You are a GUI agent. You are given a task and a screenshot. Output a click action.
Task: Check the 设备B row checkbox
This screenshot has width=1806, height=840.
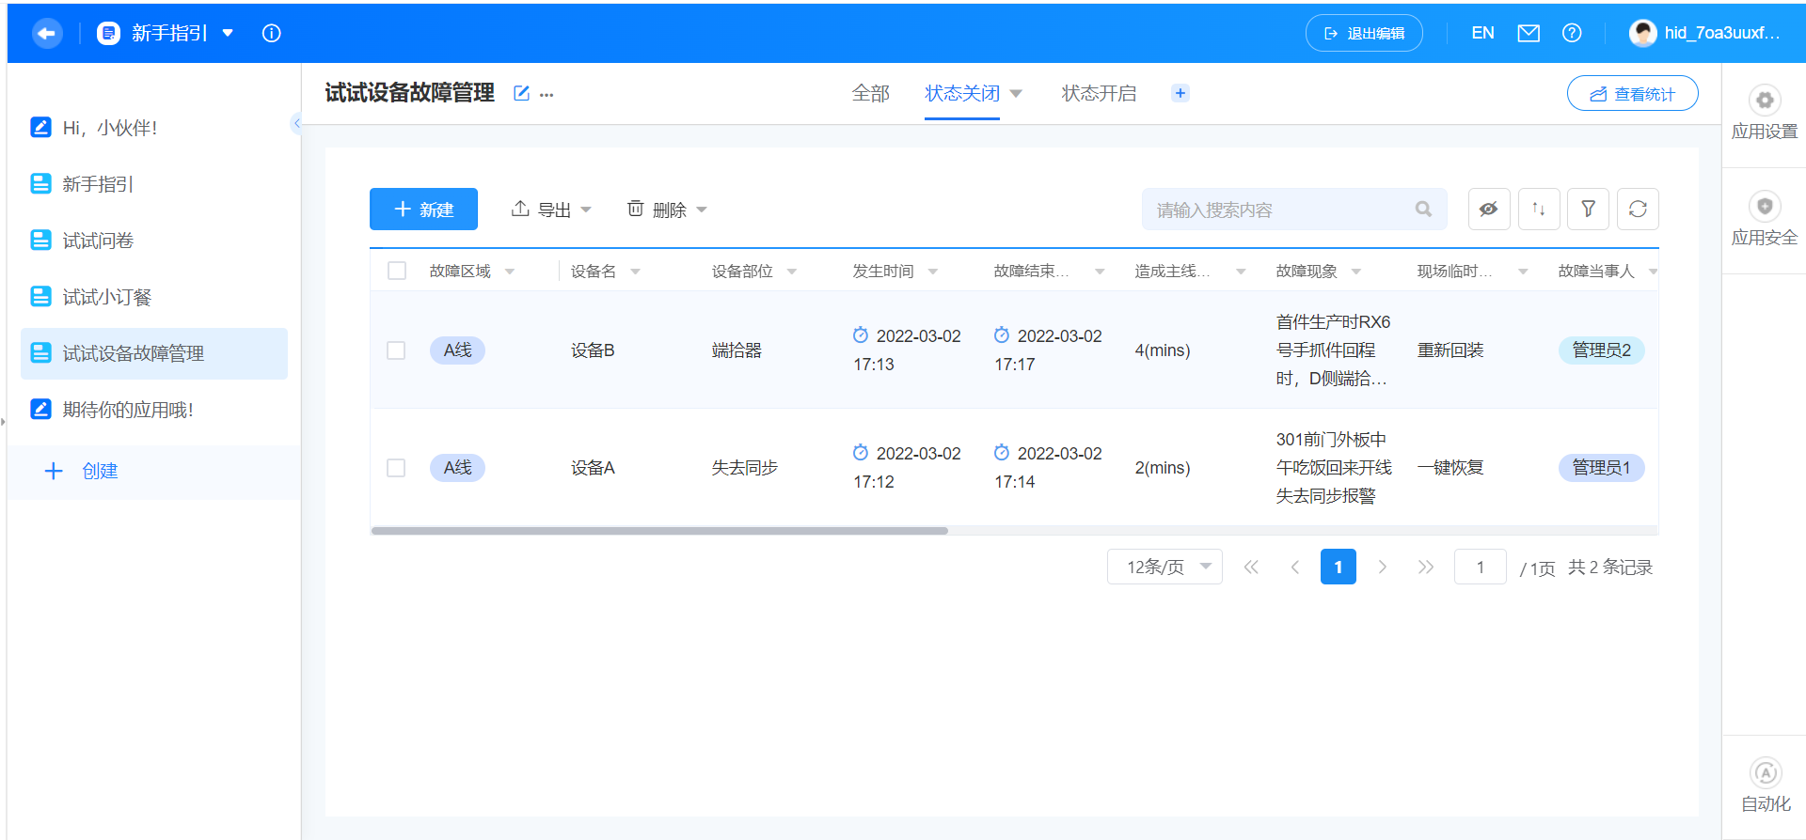coord(396,350)
